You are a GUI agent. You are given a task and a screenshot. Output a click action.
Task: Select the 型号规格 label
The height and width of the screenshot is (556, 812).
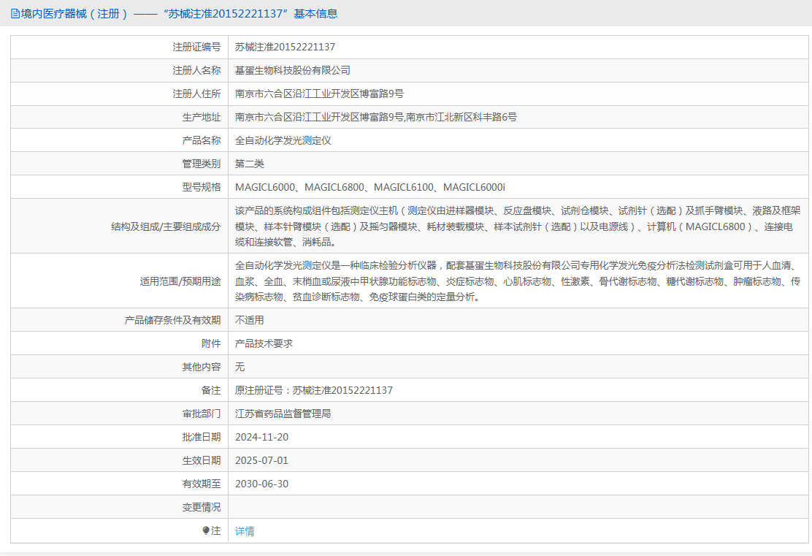click(x=202, y=187)
